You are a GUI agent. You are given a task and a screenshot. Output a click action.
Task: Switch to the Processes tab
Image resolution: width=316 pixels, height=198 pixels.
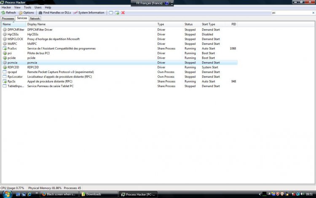(8, 19)
